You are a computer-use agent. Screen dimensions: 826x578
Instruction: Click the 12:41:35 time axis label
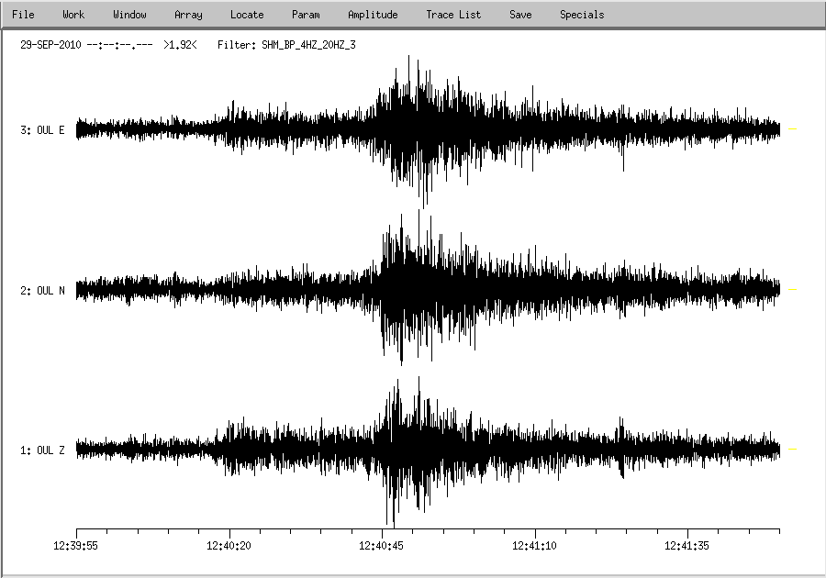tap(687, 545)
